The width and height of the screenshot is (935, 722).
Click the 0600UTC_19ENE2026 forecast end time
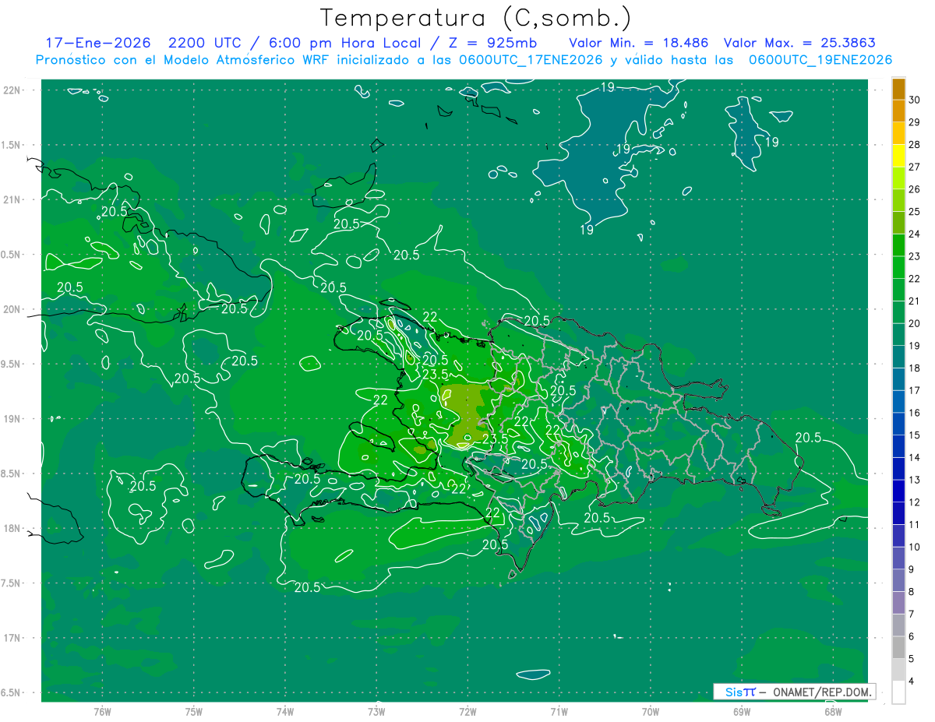(x=820, y=60)
